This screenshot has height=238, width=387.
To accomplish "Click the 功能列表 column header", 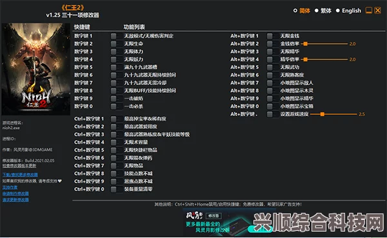I will click(x=134, y=27).
